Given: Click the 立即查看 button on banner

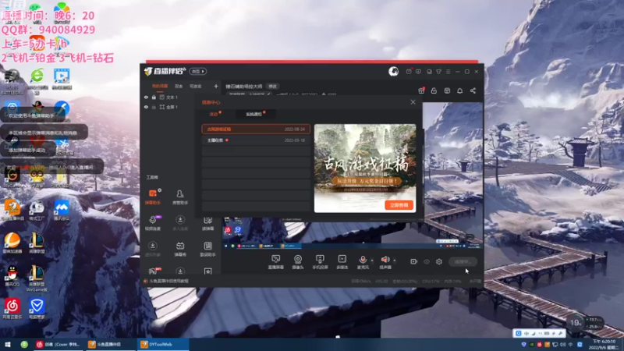Looking at the screenshot, I should [x=399, y=205].
